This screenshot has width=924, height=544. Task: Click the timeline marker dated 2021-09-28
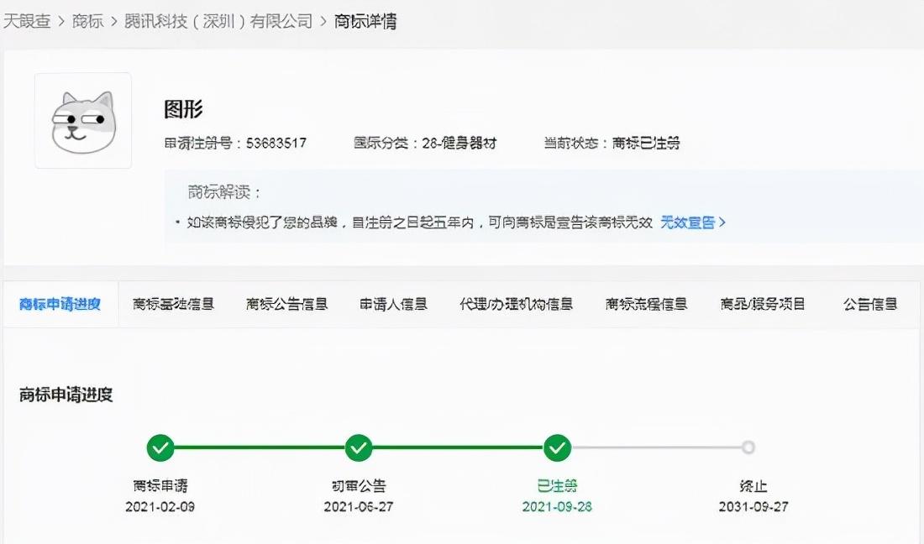pyautogui.click(x=557, y=448)
